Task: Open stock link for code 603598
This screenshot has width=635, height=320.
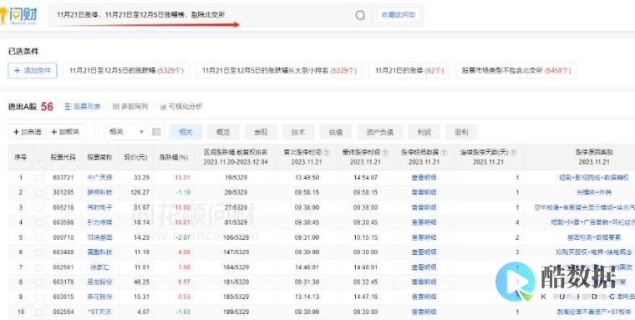Action: pos(99,222)
